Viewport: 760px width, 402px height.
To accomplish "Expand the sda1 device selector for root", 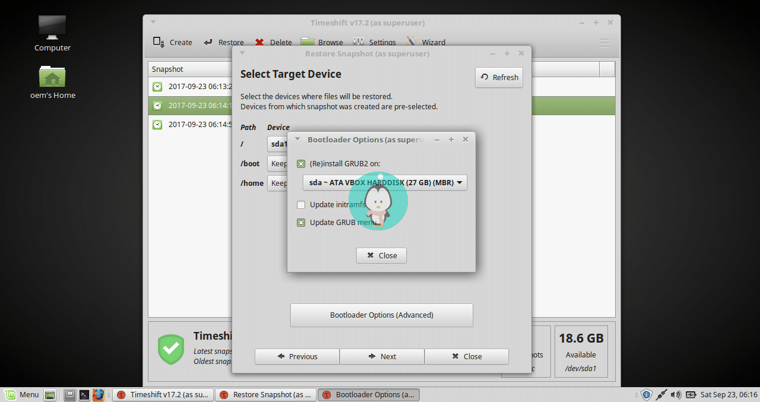I will pos(279,144).
